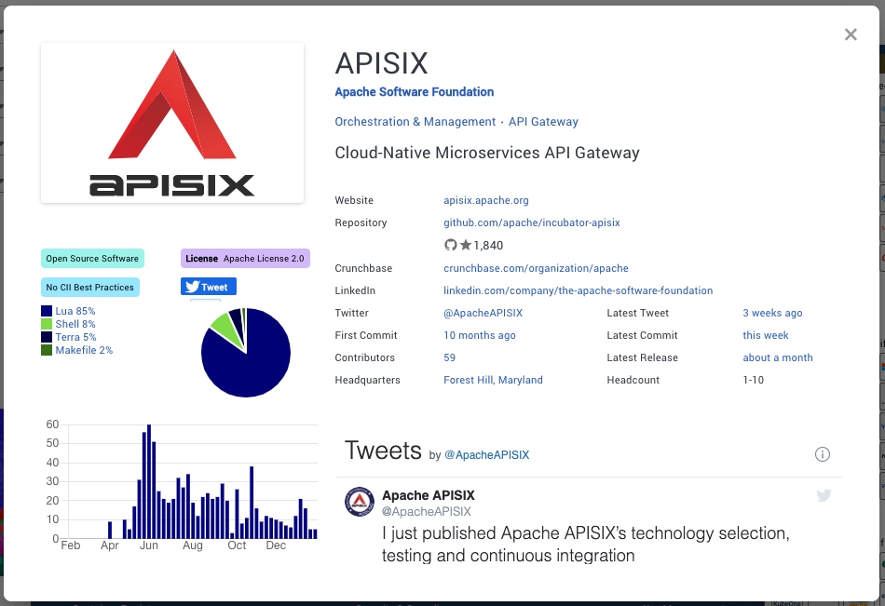The height and width of the screenshot is (606, 885).
Task: Open the Apache LinkedIn company link
Action: [x=578, y=290]
